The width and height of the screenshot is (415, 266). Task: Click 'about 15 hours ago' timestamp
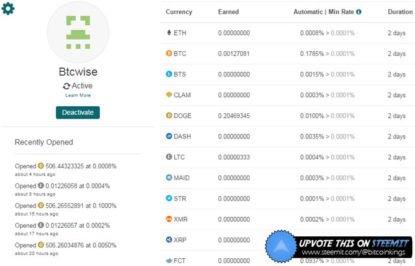(x=36, y=214)
